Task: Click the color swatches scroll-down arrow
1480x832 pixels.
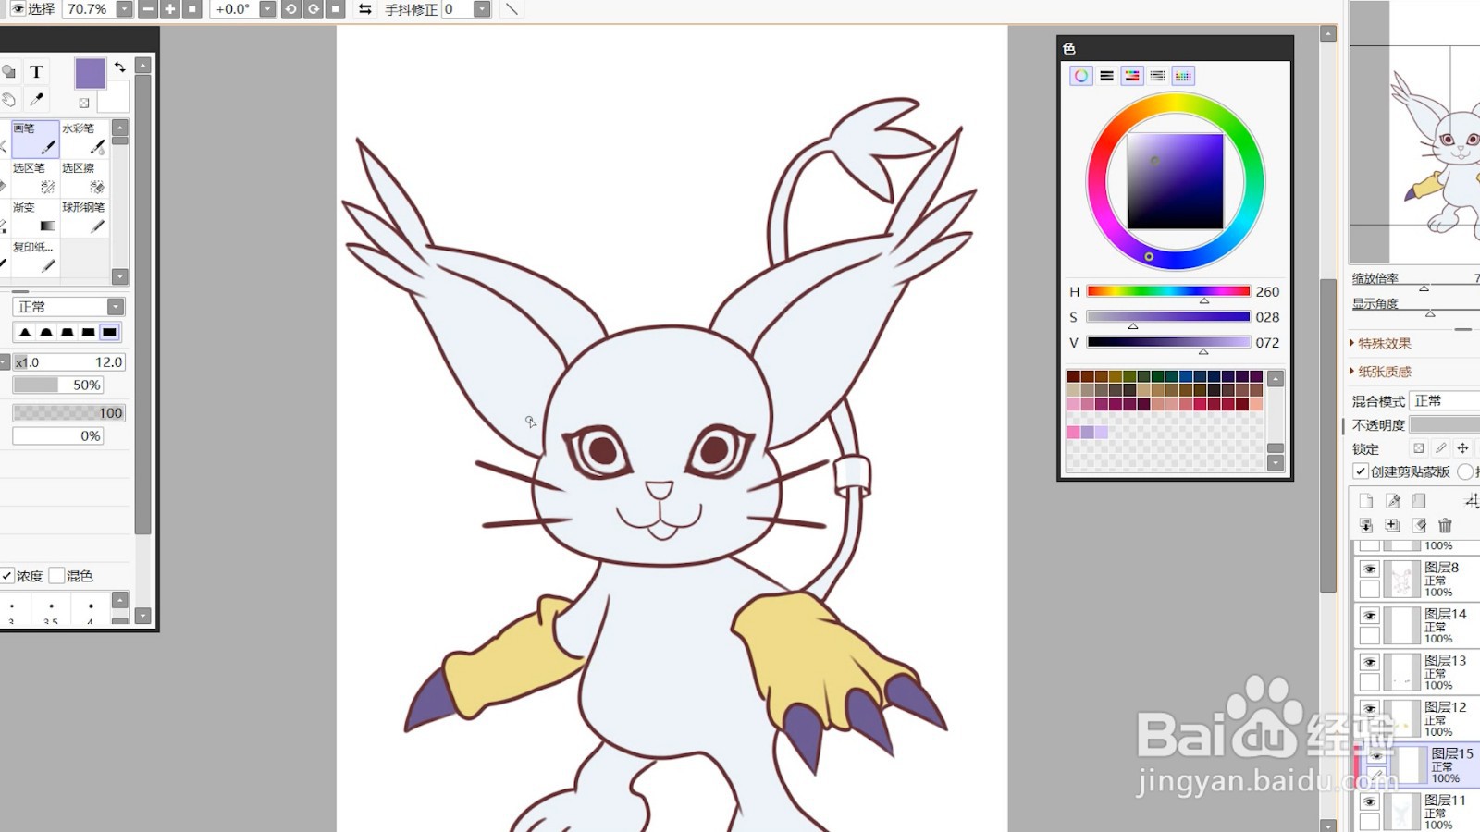Action: tap(1276, 464)
